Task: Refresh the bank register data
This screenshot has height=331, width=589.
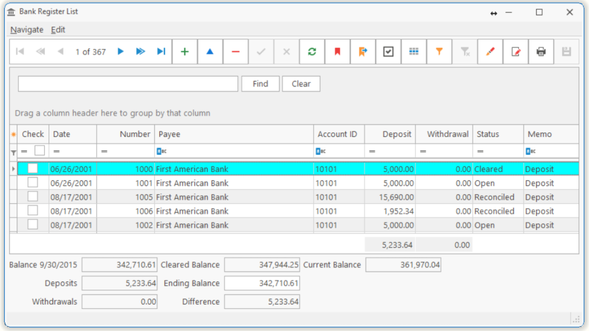Action: 312,52
